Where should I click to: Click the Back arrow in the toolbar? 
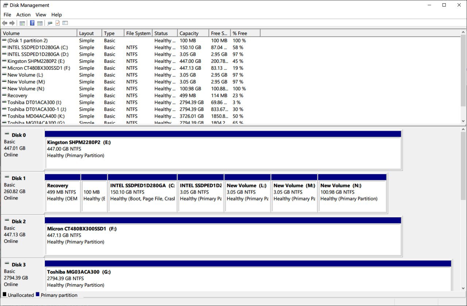click(5, 23)
